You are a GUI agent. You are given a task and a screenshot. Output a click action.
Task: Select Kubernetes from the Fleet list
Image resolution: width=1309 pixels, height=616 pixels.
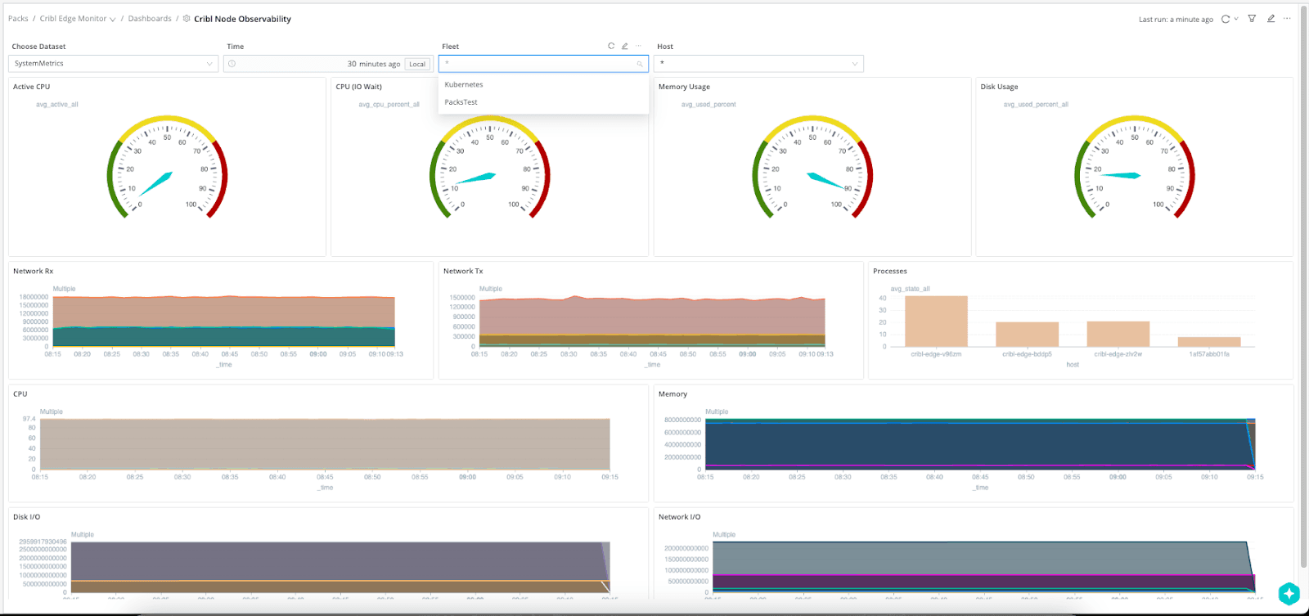pos(464,85)
